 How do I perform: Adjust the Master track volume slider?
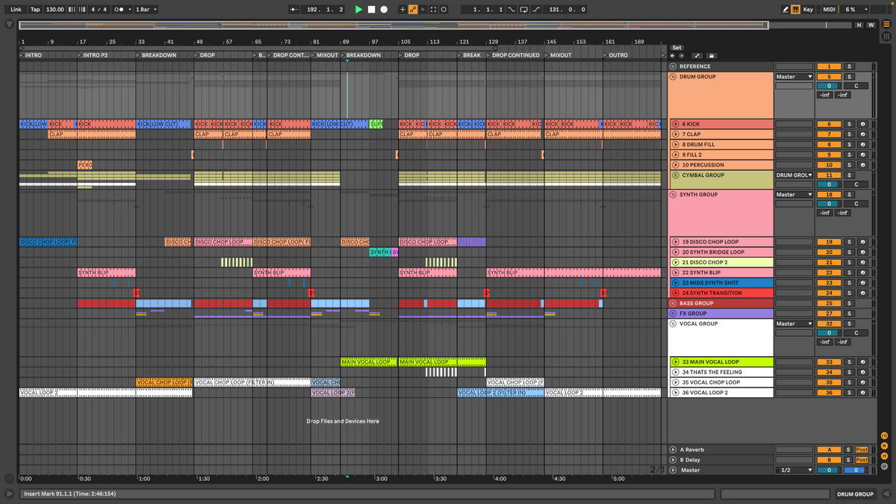click(x=828, y=470)
